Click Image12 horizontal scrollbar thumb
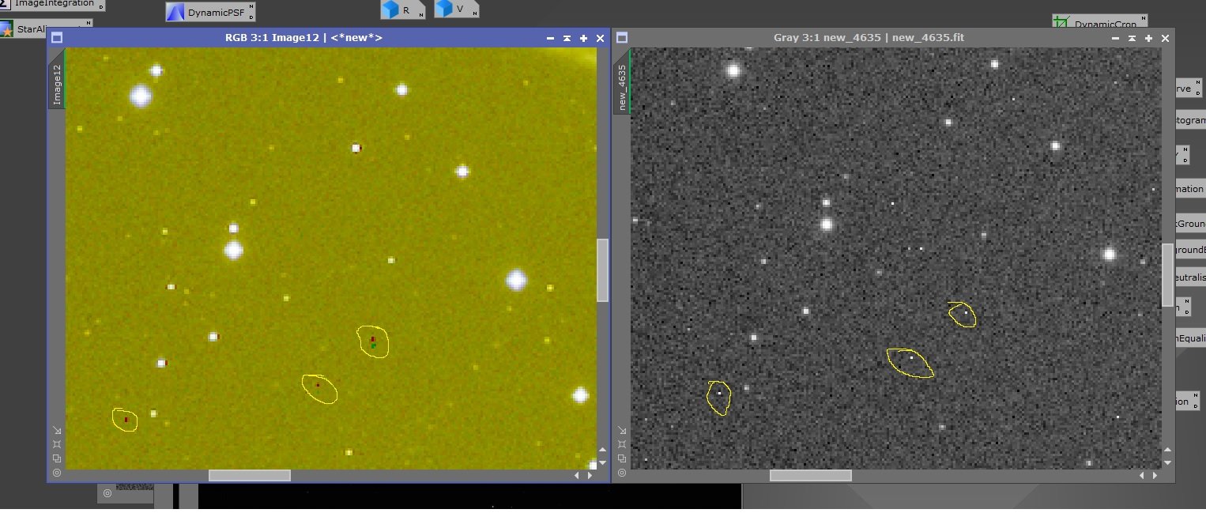The width and height of the screenshot is (1206, 513). 249,475
